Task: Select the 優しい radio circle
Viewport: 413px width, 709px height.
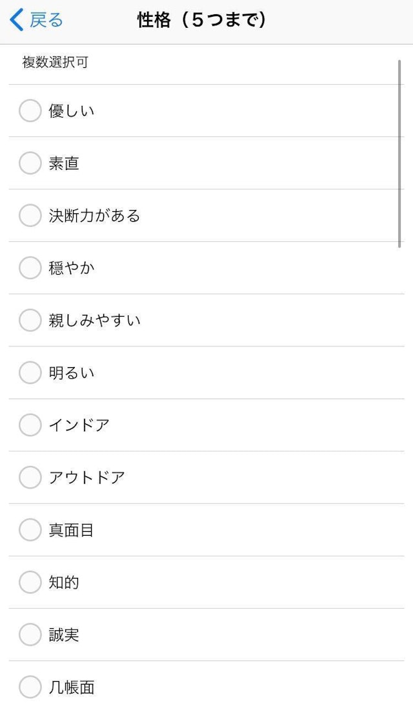Action: [30, 111]
